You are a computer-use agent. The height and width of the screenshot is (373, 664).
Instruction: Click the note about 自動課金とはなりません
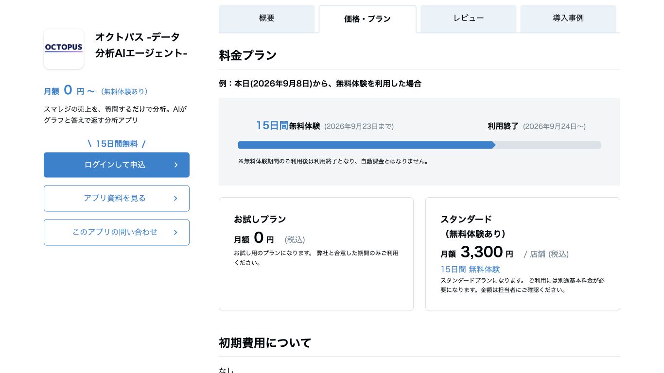pyautogui.click(x=334, y=161)
